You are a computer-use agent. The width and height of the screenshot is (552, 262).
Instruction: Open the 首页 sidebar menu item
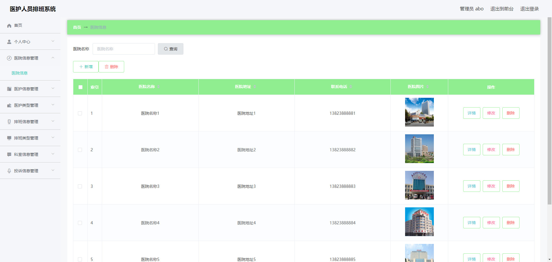pyautogui.click(x=30, y=25)
